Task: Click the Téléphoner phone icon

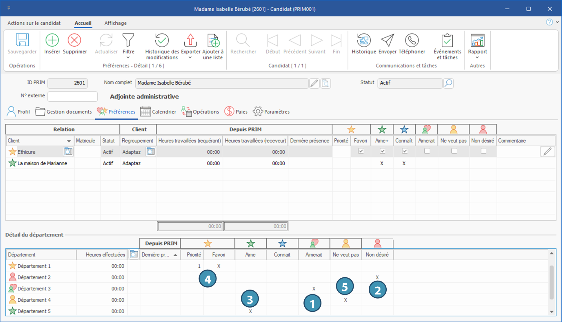Action: (412, 40)
